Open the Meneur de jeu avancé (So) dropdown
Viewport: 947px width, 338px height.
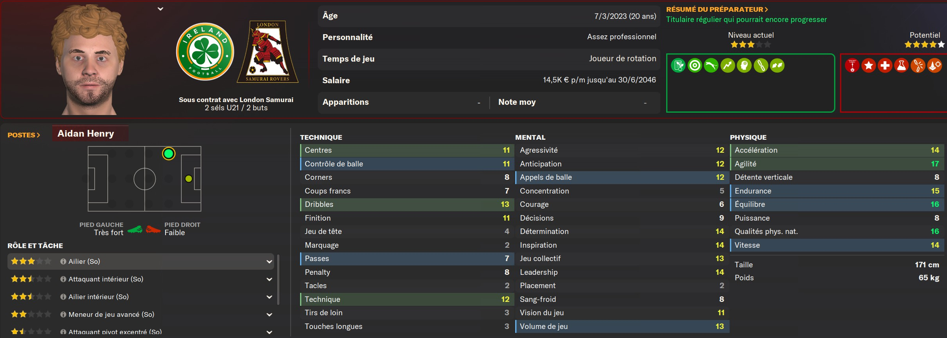coord(269,314)
